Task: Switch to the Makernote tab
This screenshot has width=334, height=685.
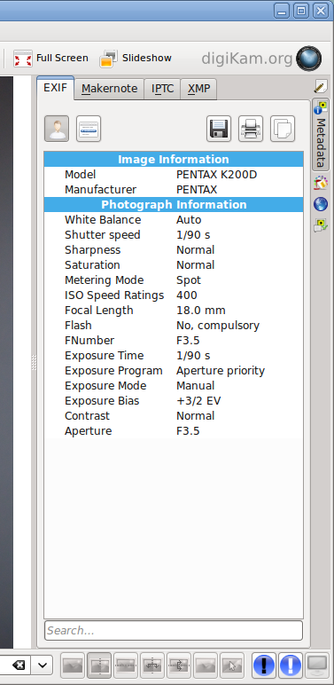Action: coord(109,89)
